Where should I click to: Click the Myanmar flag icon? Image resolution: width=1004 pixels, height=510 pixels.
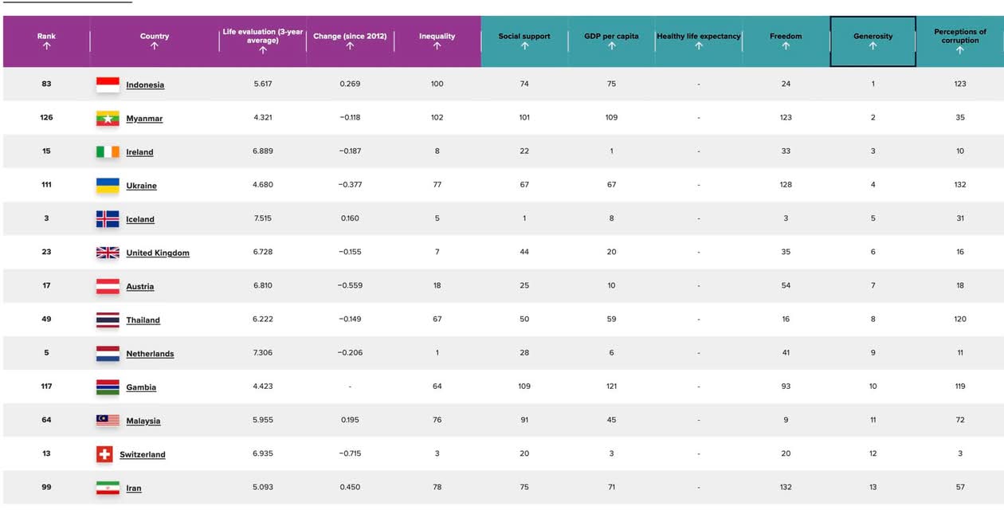108,118
